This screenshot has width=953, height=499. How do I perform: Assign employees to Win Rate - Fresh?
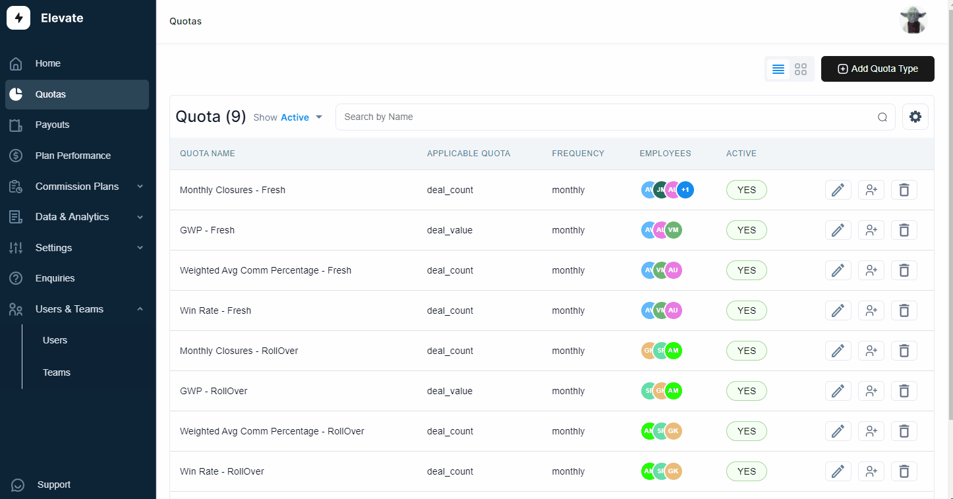pyautogui.click(x=871, y=310)
